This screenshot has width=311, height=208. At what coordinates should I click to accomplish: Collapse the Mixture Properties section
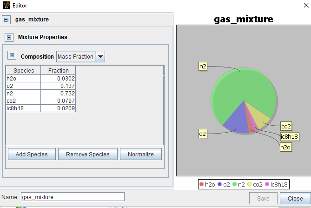point(9,37)
